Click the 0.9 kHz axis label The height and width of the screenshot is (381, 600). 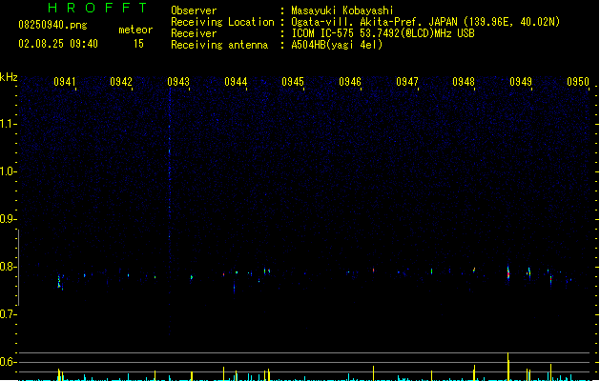click(8, 219)
